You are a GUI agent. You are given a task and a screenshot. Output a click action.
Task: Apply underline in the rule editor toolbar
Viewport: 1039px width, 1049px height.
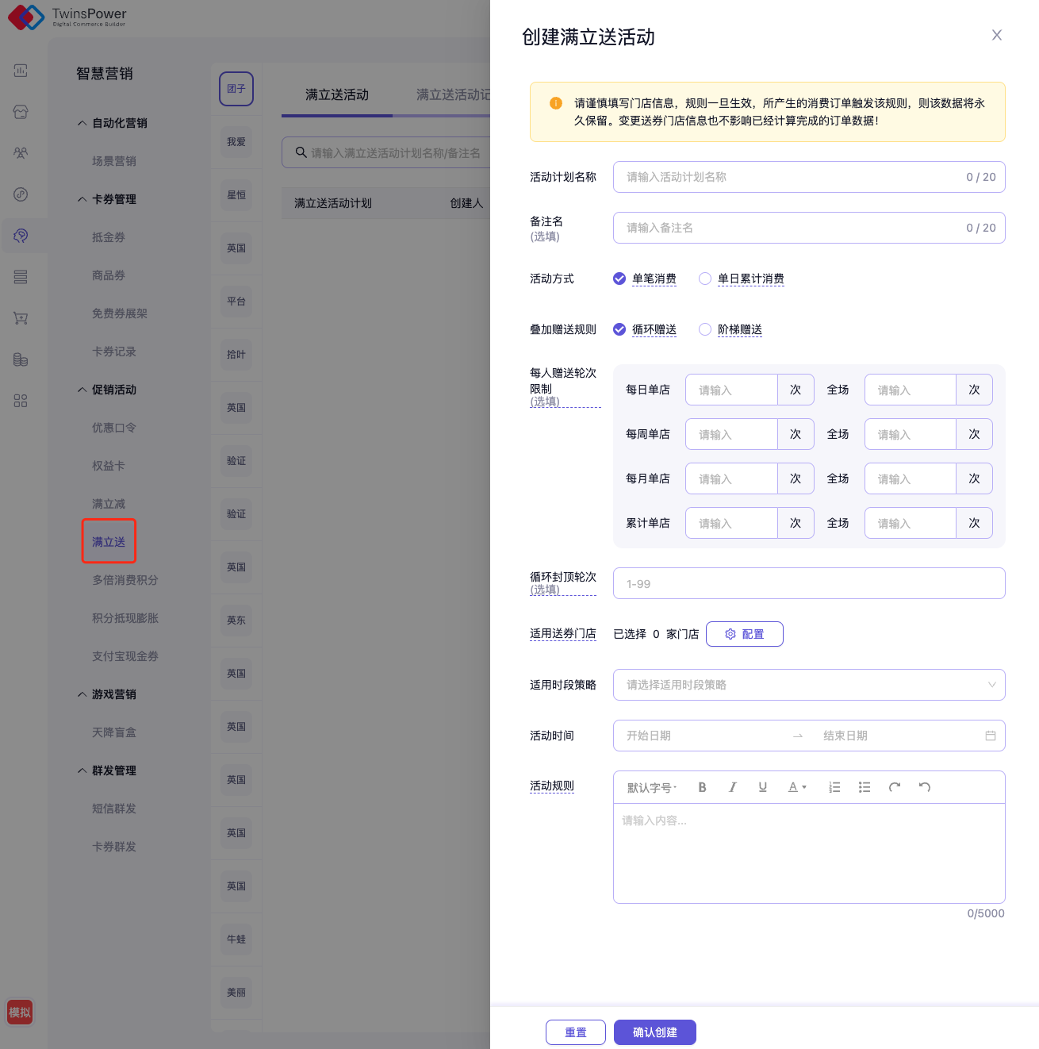coord(762,787)
